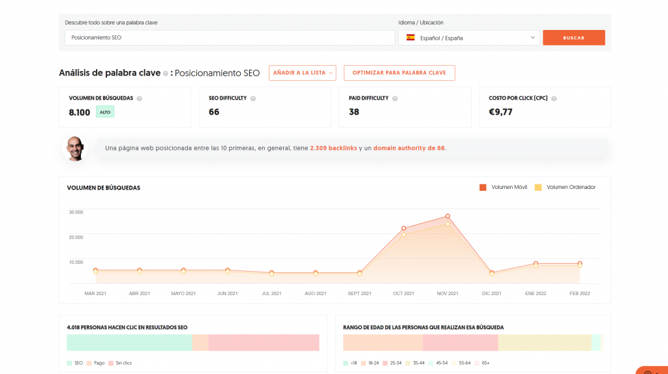Image resolution: width=668 pixels, height=374 pixels.
Task: Click the BUSCAR button
Action: 573,37
